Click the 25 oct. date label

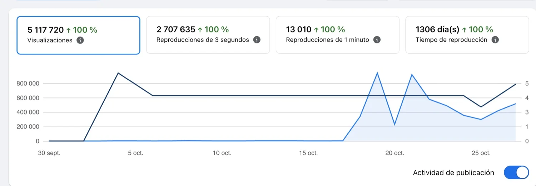[481, 153]
